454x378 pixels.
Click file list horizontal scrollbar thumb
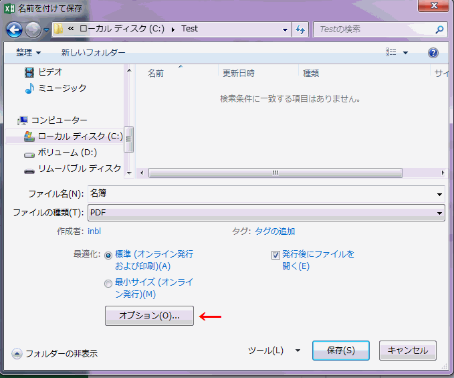click(275, 173)
